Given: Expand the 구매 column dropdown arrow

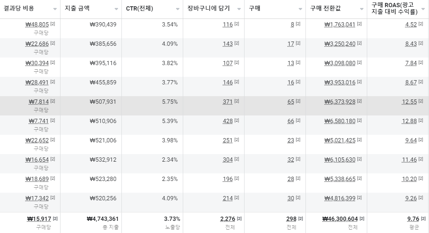Looking at the screenshot, I should click(x=300, y=9).
